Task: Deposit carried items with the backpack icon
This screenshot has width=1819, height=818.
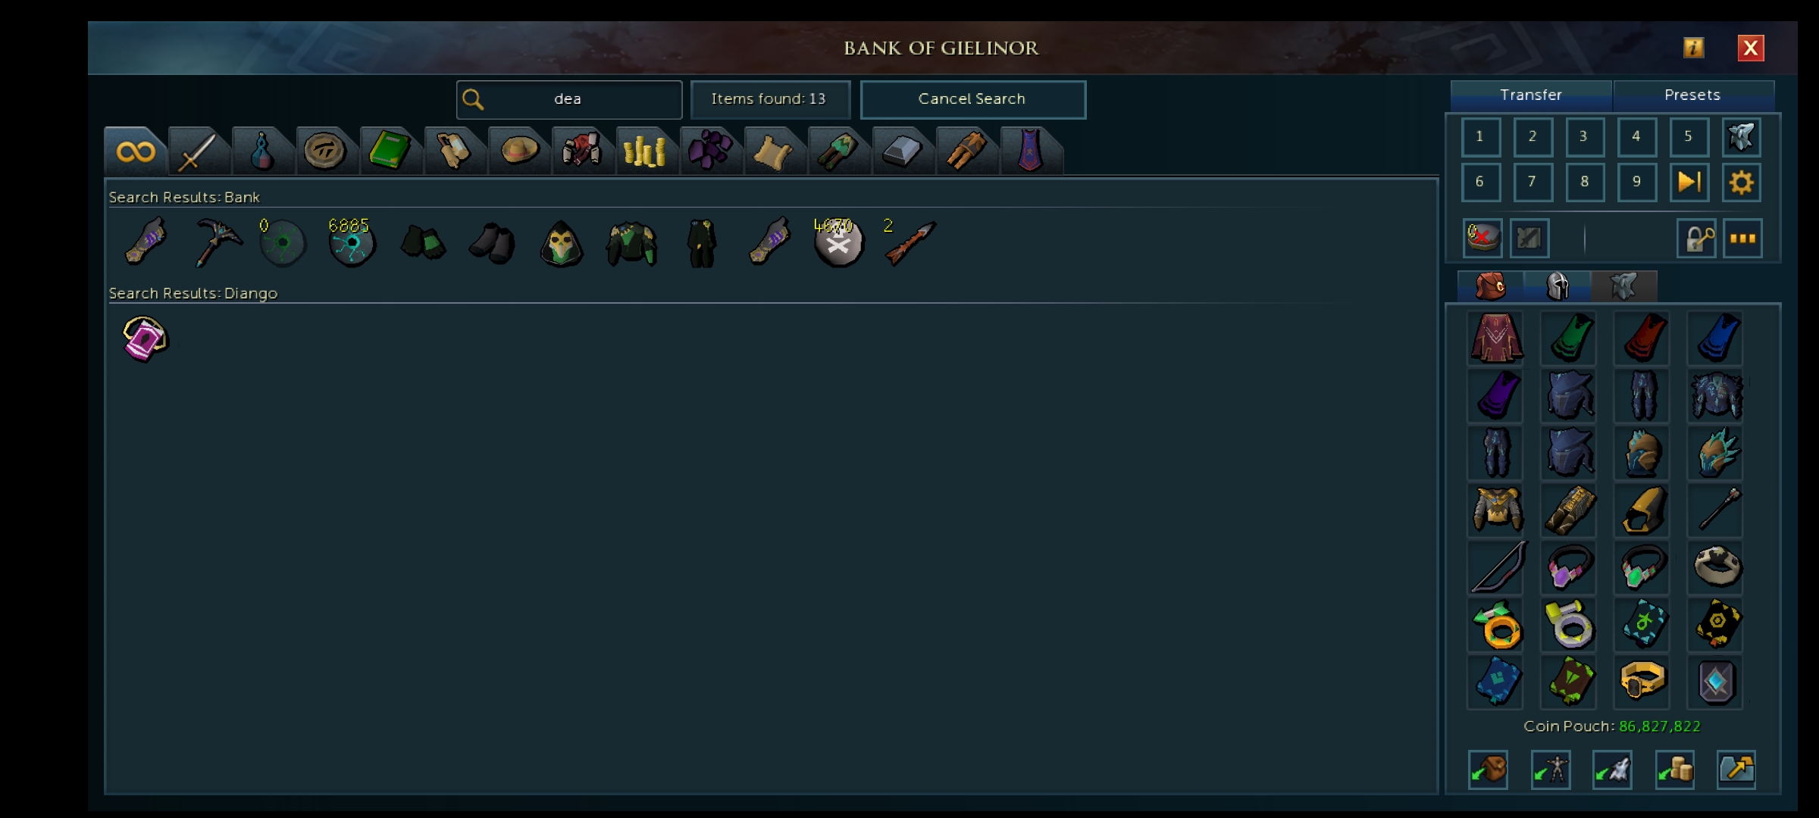Action: [1488, 770]
